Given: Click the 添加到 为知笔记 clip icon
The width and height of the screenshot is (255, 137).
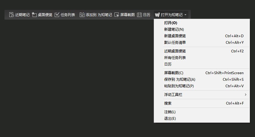Looking at the screenshot, I should point(82,15).
